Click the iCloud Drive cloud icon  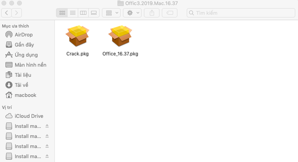click(9, 116)
